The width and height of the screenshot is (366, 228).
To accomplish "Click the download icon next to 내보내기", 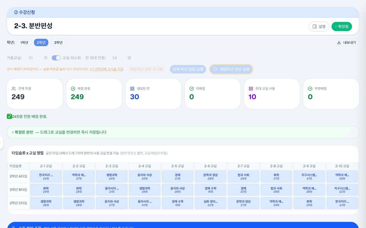I will pos(339,42).
